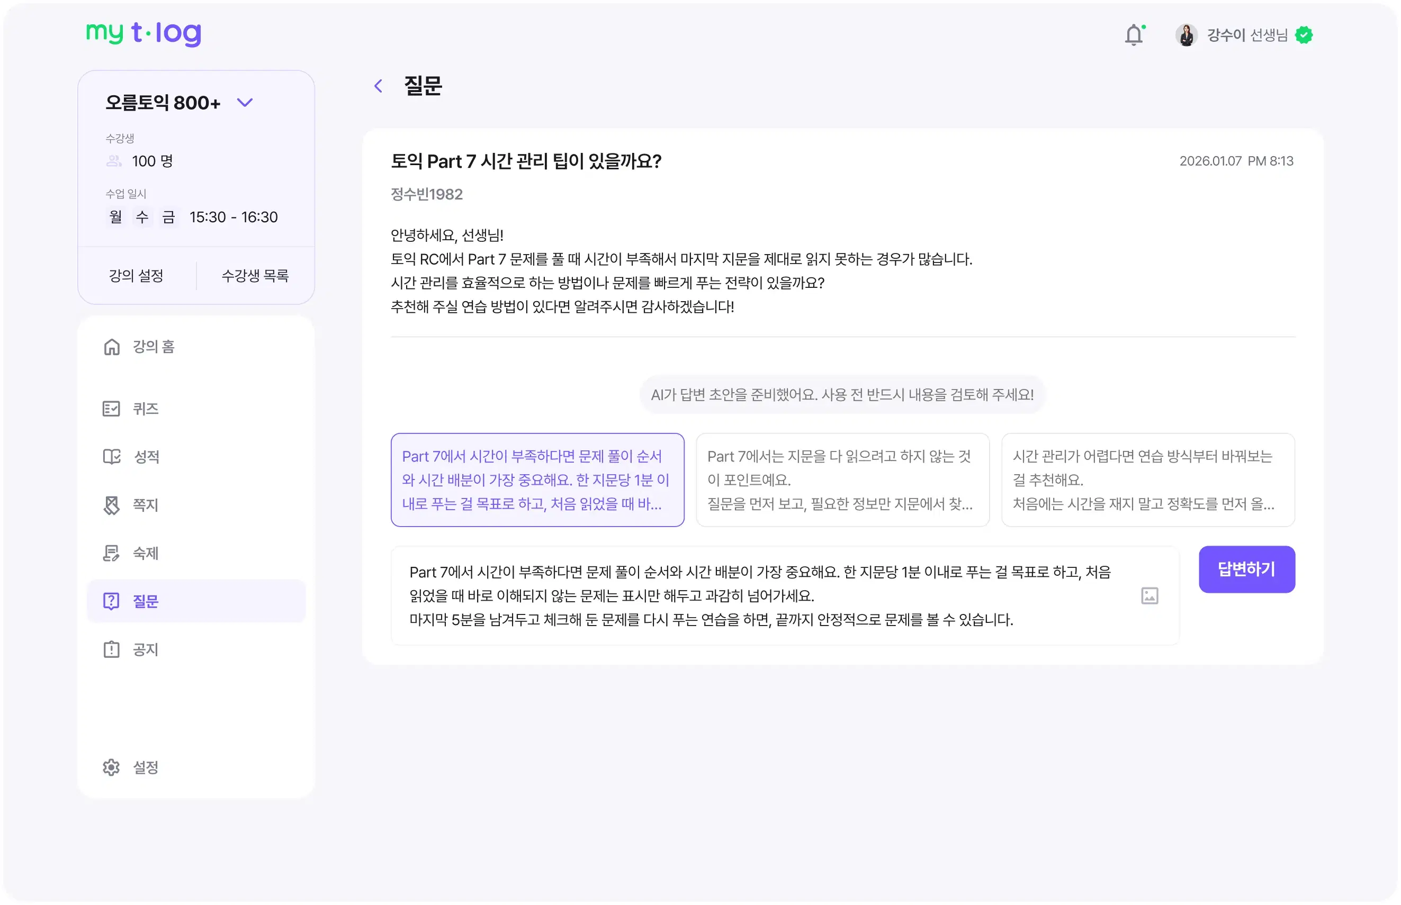Image resolution: width=1401 pixels, height=905 pixels.
Task: Click the 성적 book icon
Action: click(x=112, y=457)
